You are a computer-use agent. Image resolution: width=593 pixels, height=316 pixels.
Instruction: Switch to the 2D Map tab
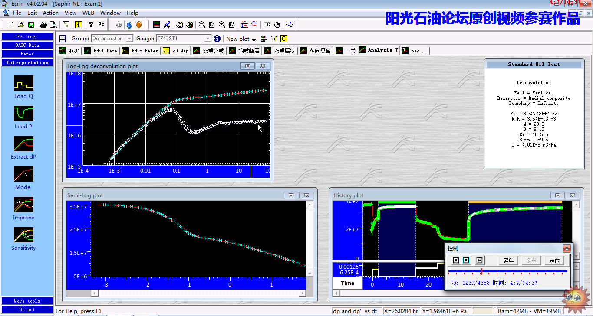point(176,51)
